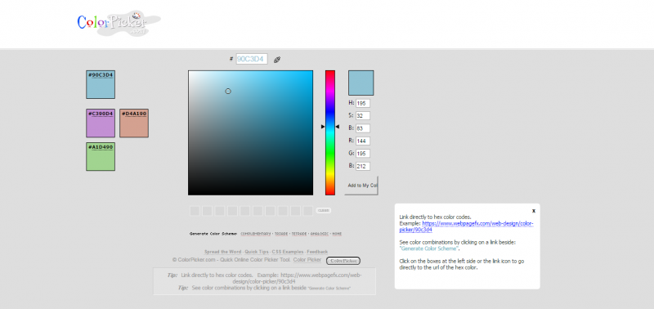Select the #A1D490 green swatch
This screenshot has width=654, height=309.
coord(101,156)
